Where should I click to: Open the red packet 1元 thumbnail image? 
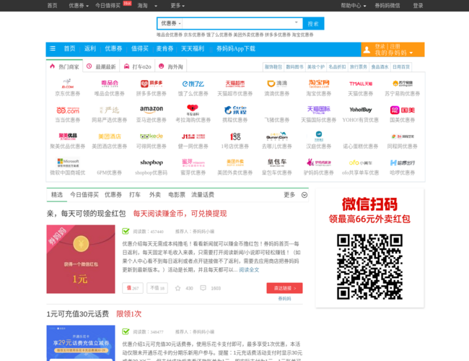click(81, 259)
